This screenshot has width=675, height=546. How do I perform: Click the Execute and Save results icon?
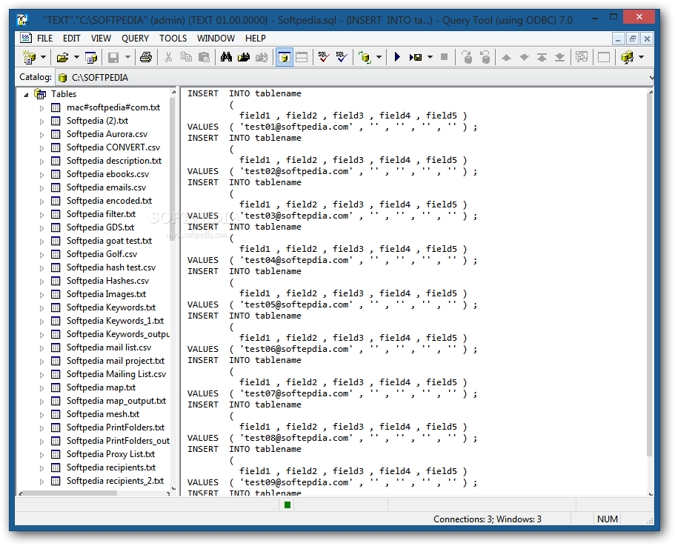[x=416, y=57]
